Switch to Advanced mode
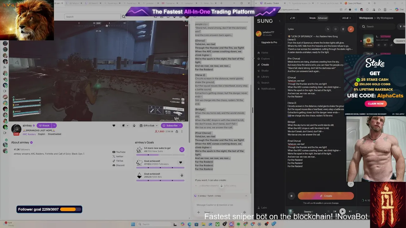The height and width of the screenshot is (228, 406). (323, 18)
